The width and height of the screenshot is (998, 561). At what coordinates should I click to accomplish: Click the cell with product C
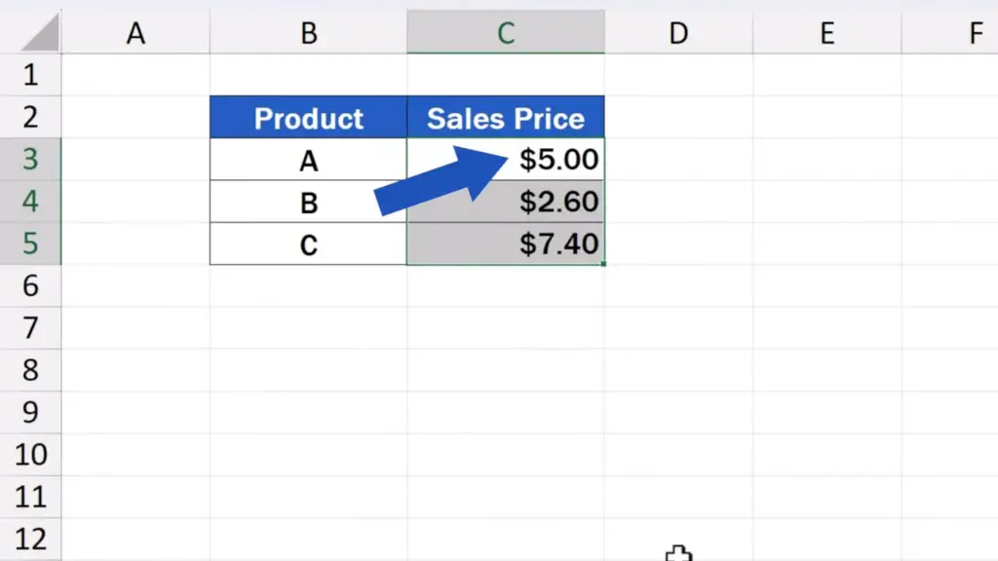309,243
